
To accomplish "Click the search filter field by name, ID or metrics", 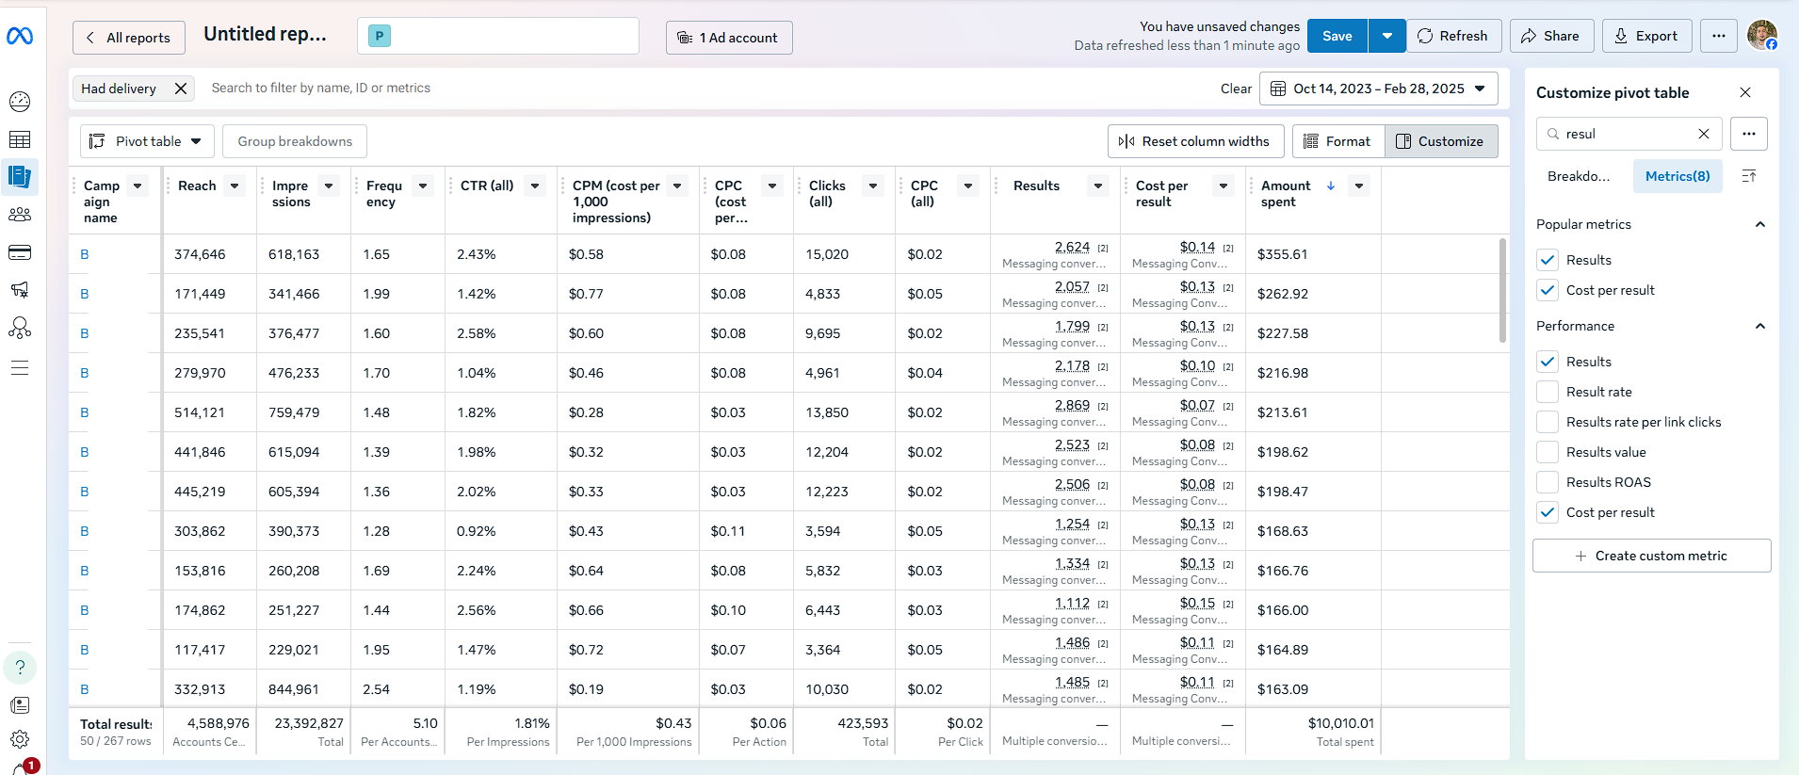I will (659, 89).
